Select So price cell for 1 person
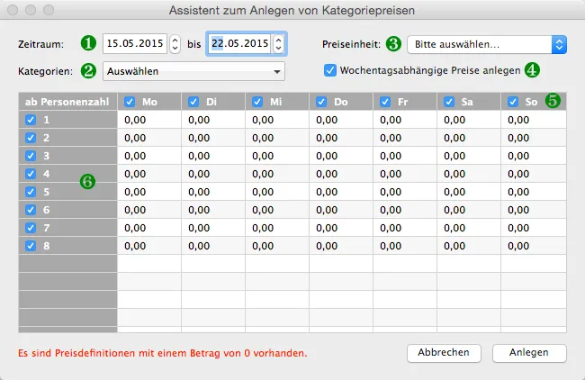Viewport: 585px width, 380px height. 534,120
